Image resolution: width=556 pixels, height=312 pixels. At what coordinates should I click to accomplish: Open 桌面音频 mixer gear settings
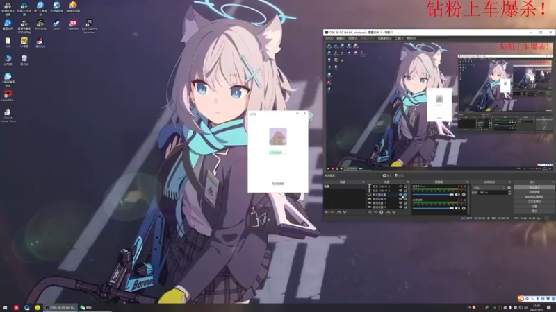tap(464, 208)
